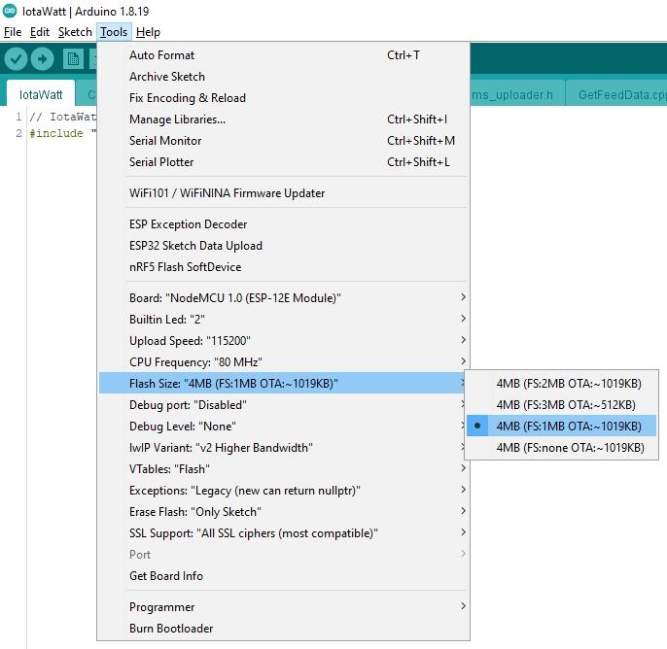The width and height of the screenshot is (667, 649).
Task: Launch the Serial Plotter
Action: click(284, 161)
